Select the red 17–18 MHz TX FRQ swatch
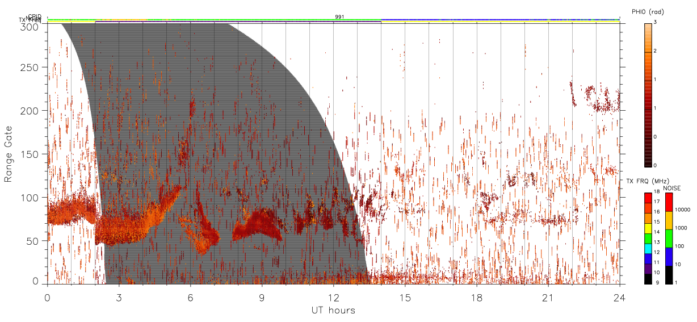697x322 pixels. [x=648, y=196]
